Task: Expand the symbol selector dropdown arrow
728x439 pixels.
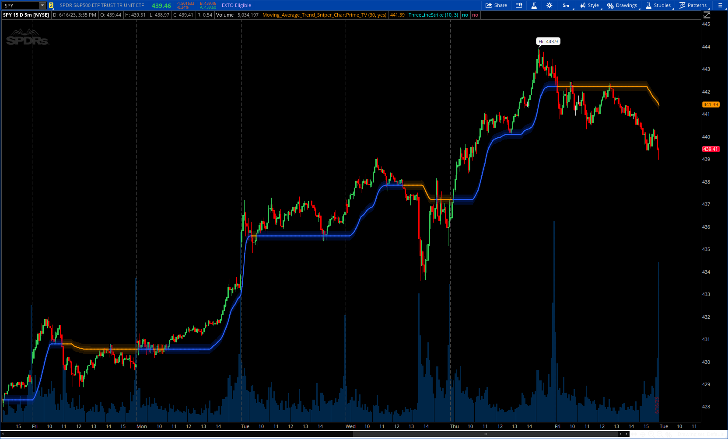Action: pos(42,5)
